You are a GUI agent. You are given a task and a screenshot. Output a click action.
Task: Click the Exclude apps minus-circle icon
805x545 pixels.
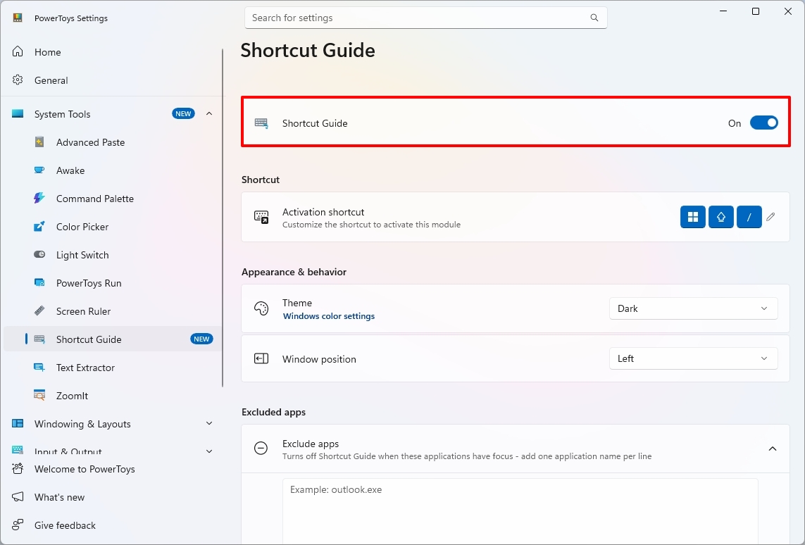[261, 449]
